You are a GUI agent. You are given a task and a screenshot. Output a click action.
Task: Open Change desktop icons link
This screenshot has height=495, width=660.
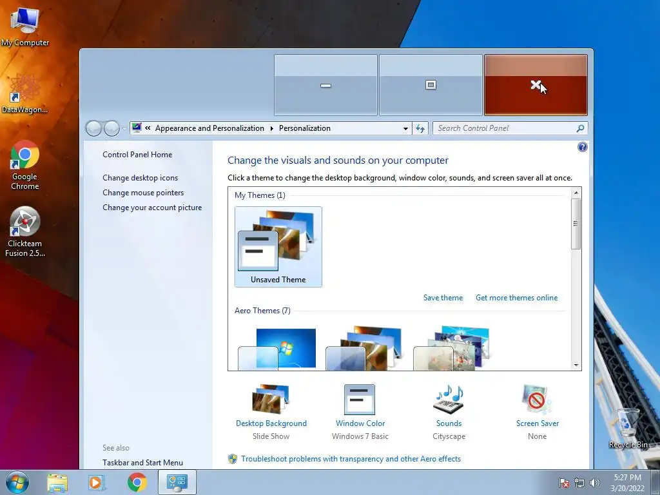pyautogui.click(x=140, y=178)
